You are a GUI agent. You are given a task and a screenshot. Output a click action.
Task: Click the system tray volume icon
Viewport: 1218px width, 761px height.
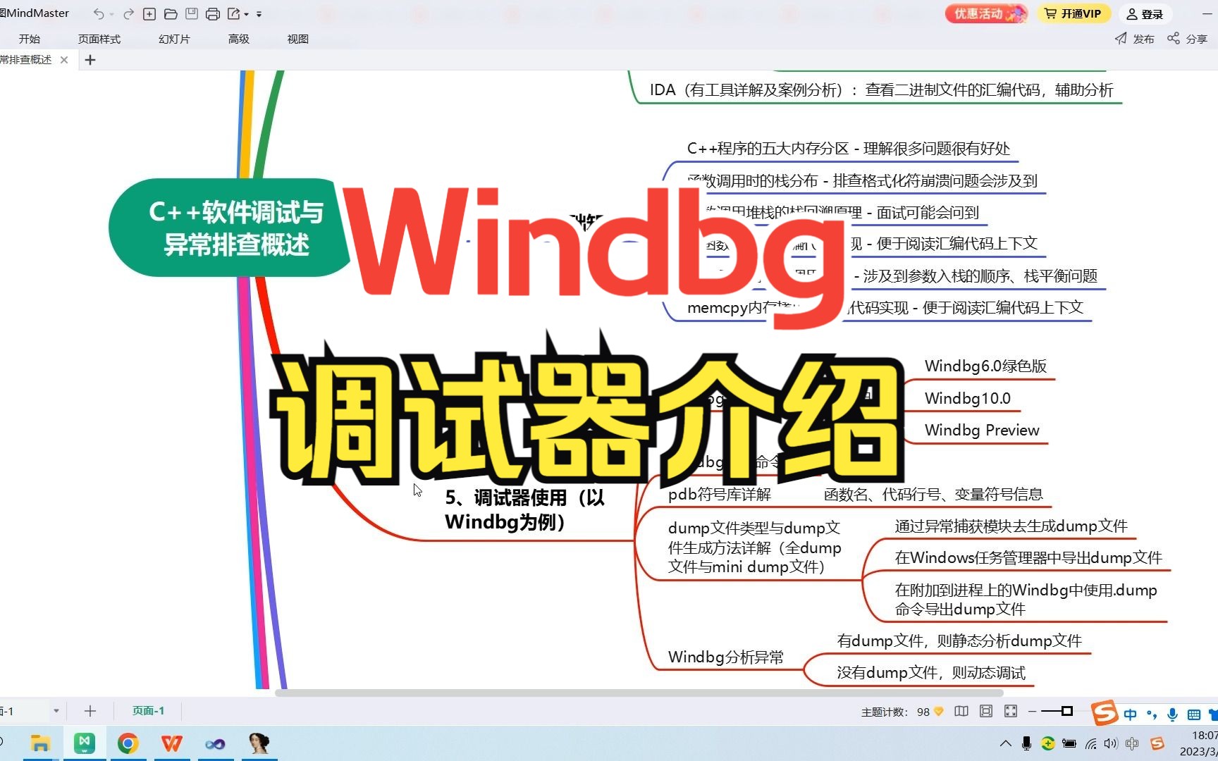click(x=1111, y=743)
